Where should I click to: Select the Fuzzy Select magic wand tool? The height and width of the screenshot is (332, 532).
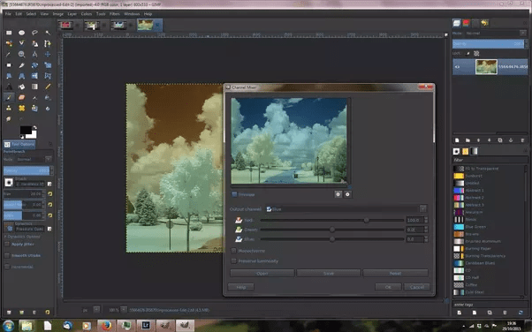48,33
